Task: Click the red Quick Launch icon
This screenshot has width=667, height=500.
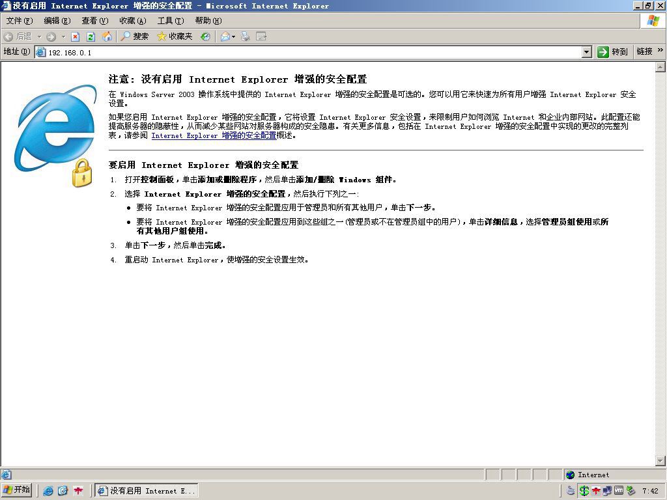Action: click(x=78, y=491)
